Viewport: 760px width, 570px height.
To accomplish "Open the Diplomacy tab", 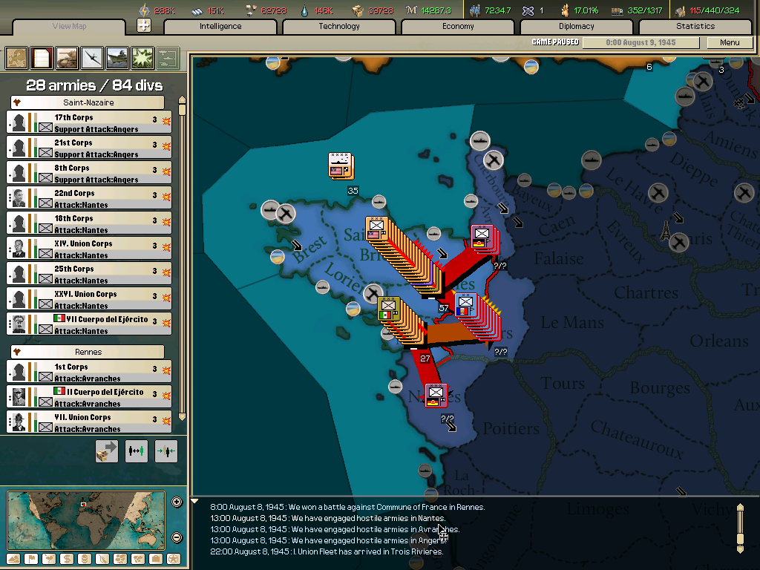I will click(577, 26).
